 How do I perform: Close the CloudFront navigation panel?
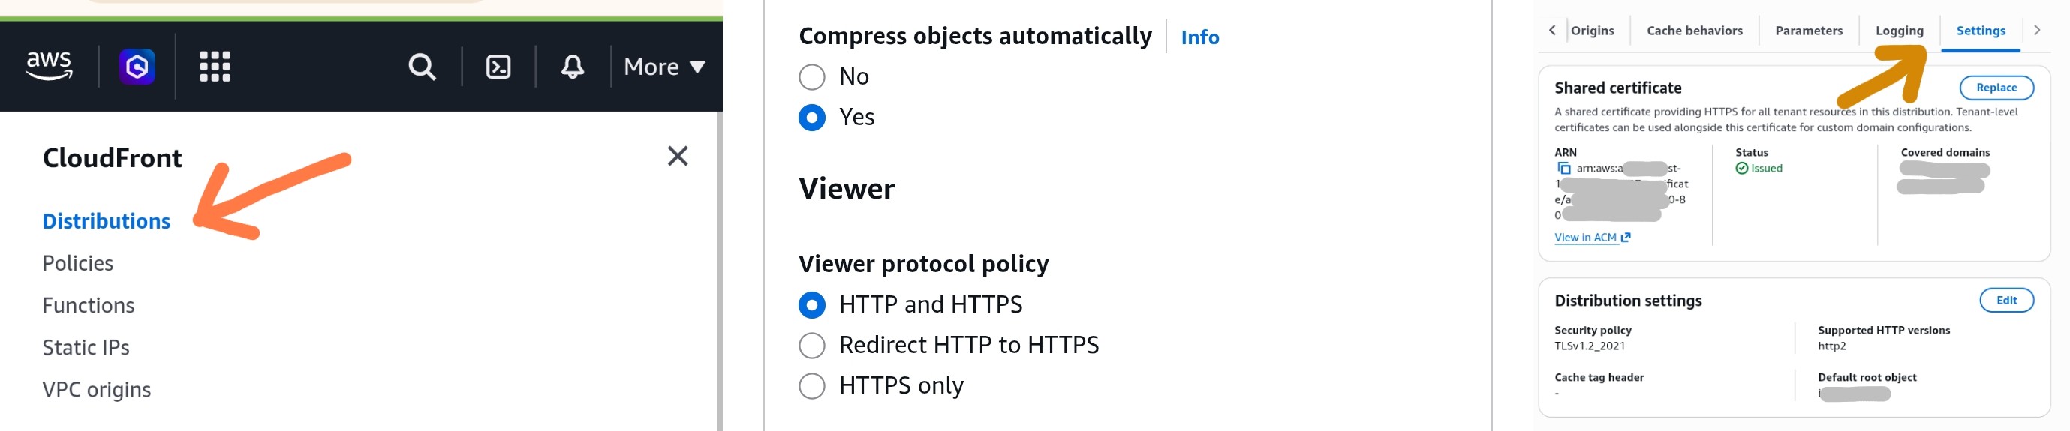(x=678, y=156)
